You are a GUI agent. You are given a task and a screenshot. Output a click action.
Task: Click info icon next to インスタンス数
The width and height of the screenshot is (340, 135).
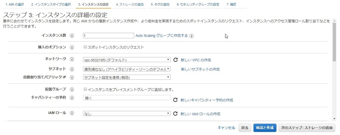(72, 36)
